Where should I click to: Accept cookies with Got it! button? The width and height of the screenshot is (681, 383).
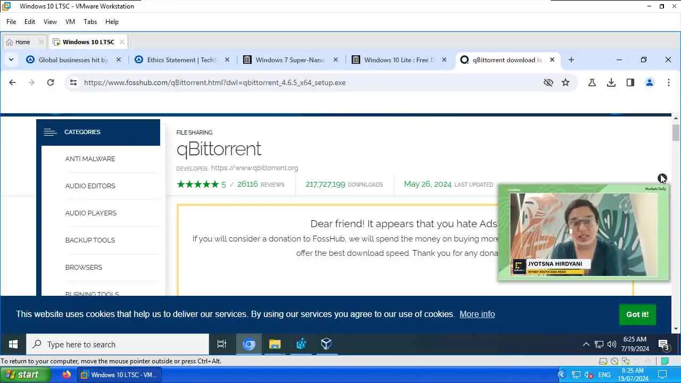coord(637,314)
